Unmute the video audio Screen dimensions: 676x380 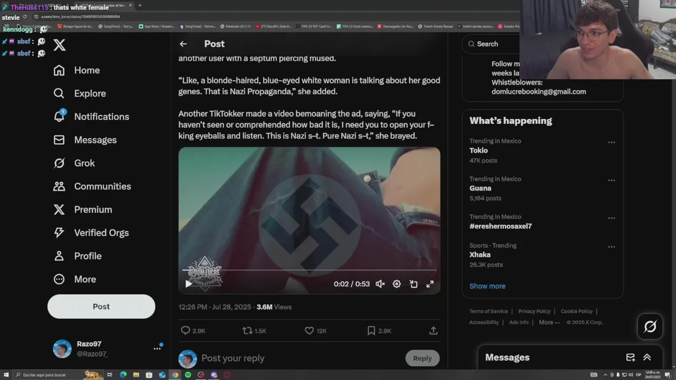point(380,284)
